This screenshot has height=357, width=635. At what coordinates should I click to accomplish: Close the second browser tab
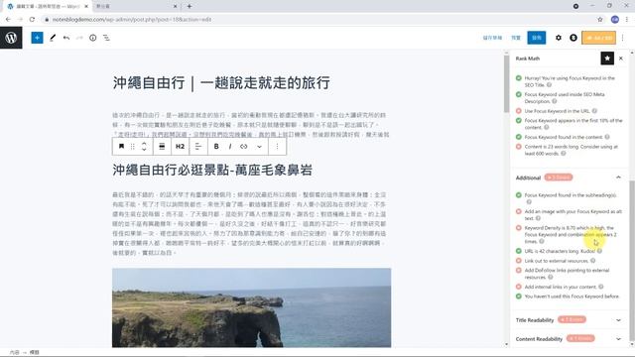[175, 7]
